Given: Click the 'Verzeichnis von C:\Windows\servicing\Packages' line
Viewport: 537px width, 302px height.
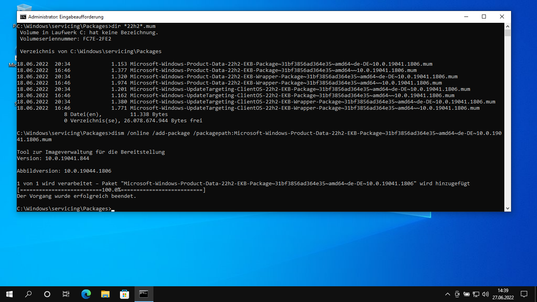Looking at the screenshot, I should click(91, 52).
